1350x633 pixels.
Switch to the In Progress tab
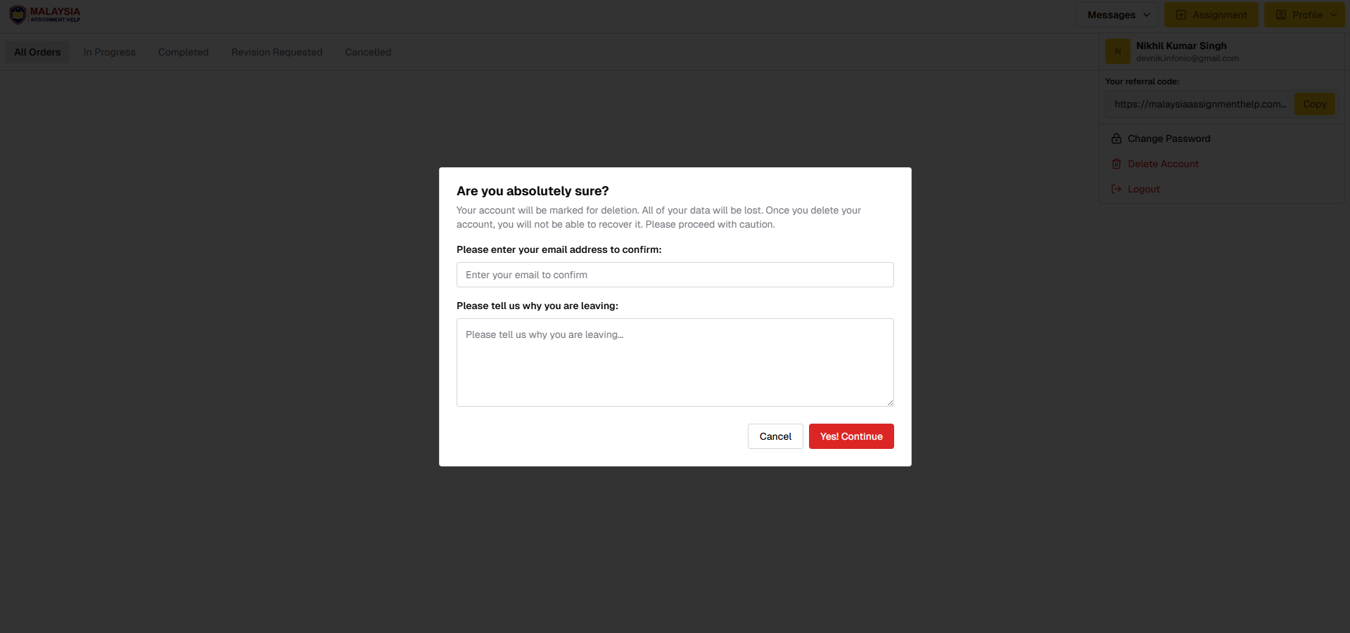tap(109, 52)
